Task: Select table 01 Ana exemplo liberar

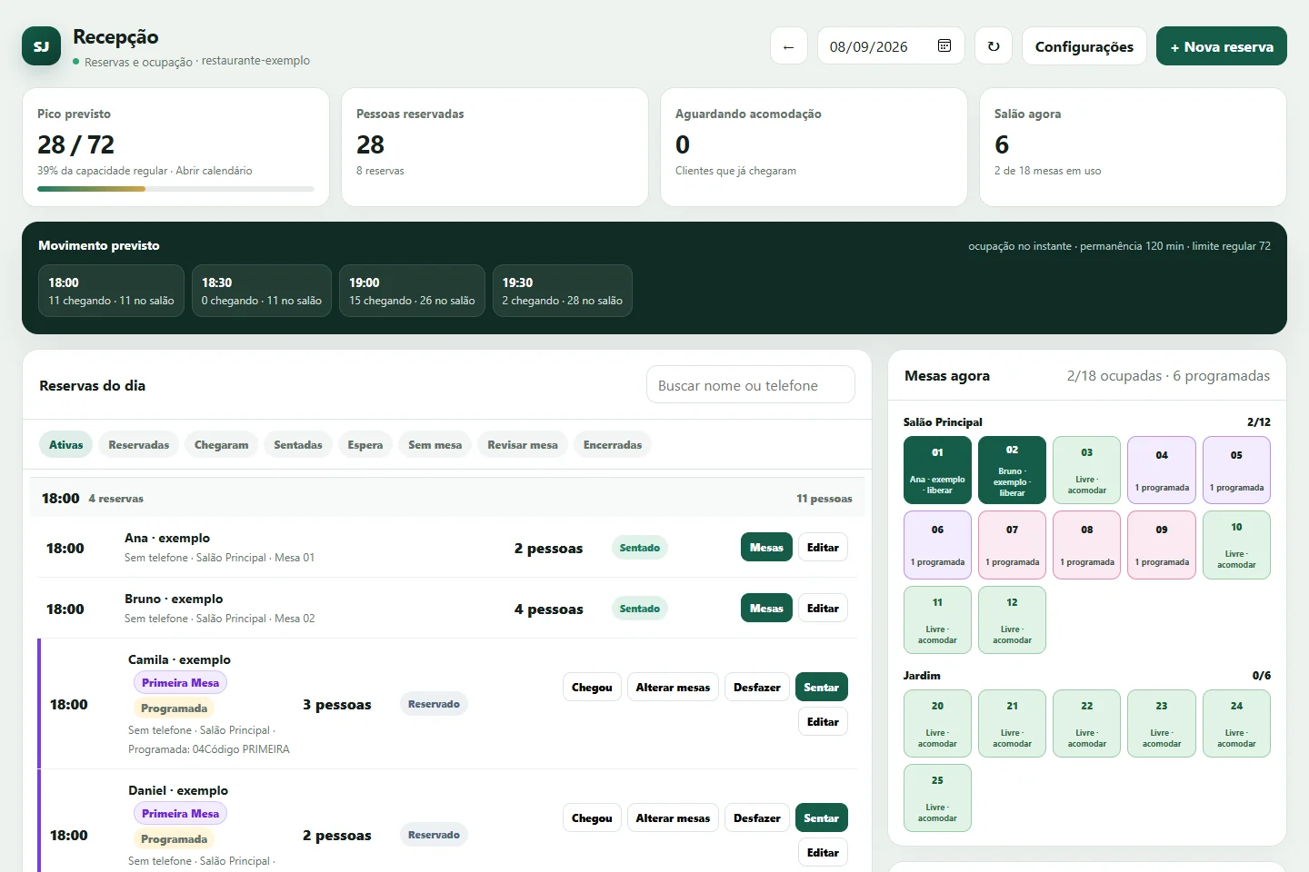Action: pos(937,471)
